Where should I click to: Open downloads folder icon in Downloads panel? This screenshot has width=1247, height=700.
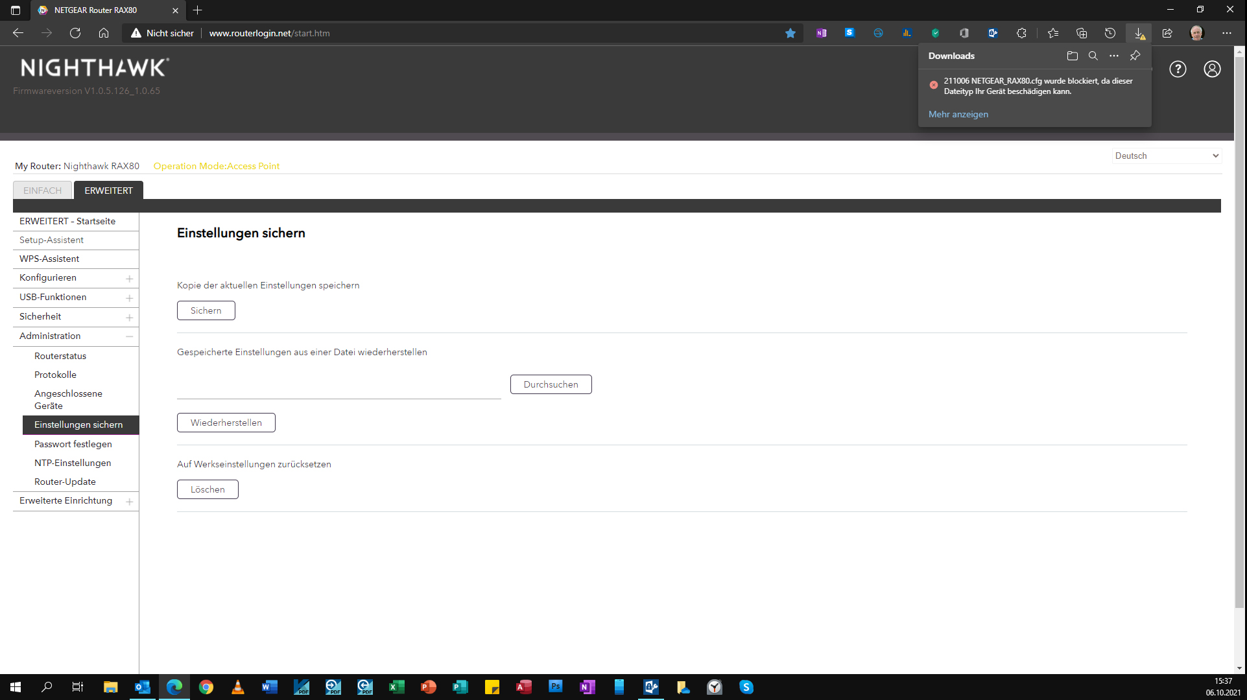(x=1072, y=56)
